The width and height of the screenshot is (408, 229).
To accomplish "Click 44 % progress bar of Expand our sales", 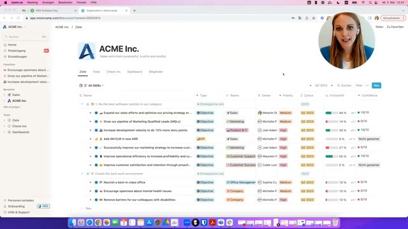I will [x=331, y=113].
